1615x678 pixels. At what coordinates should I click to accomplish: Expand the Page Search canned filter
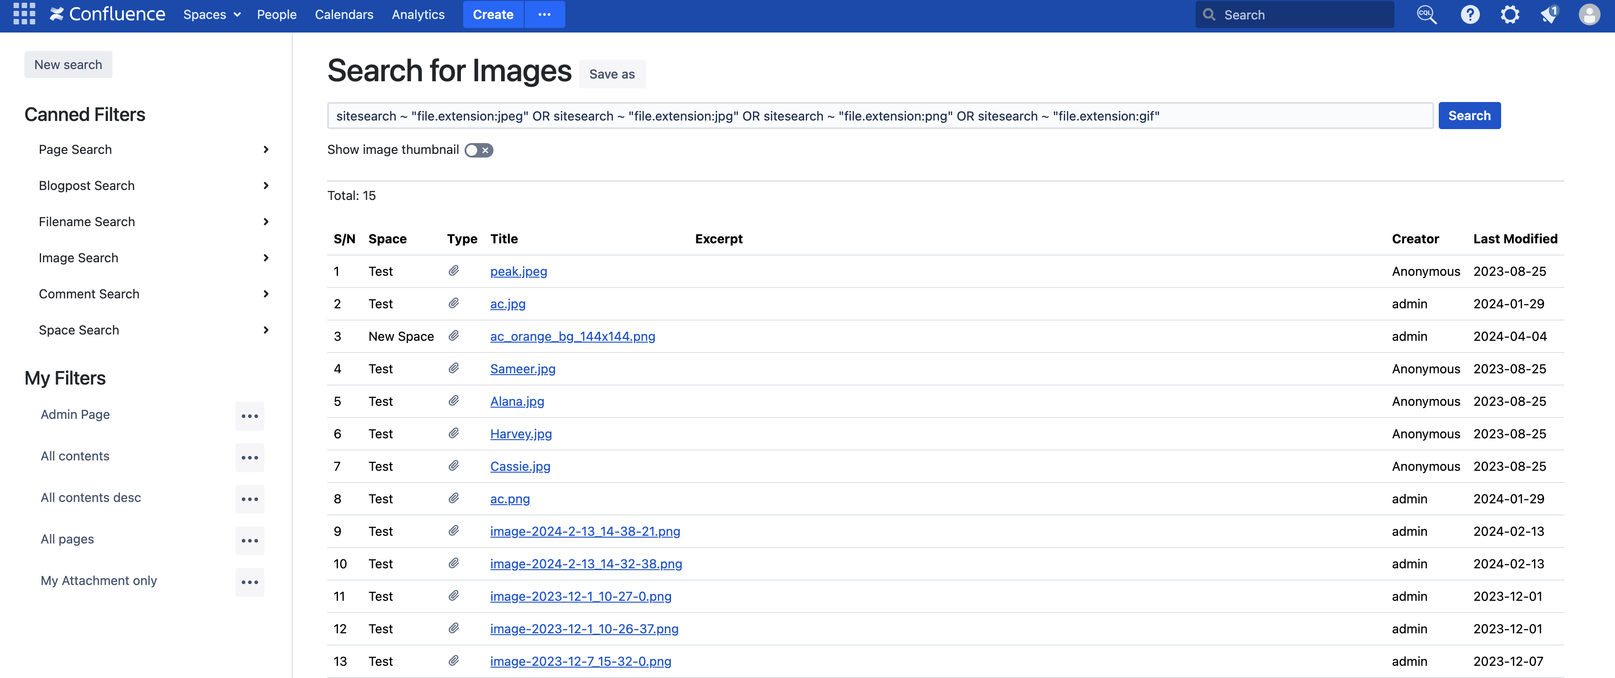266,149
